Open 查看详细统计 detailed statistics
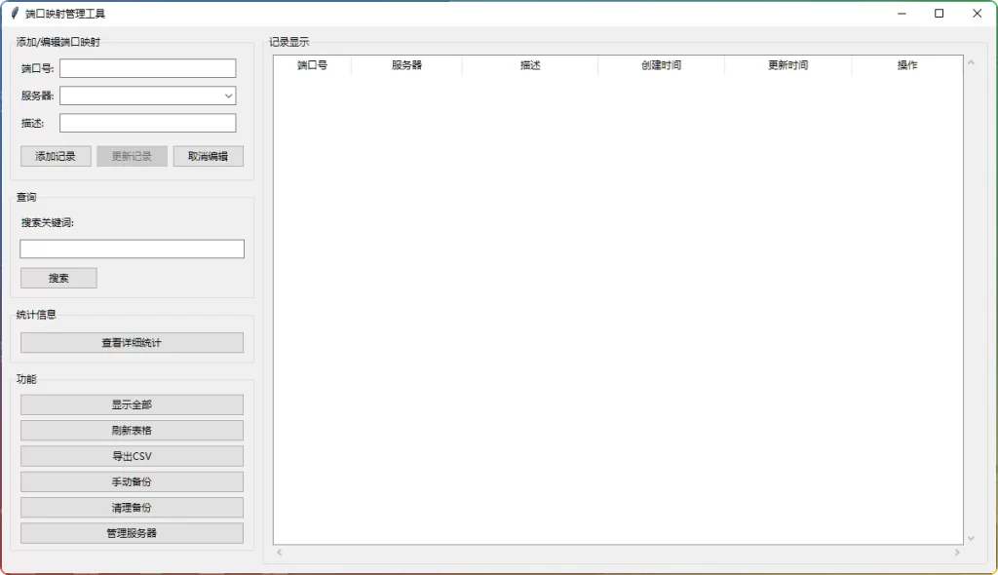The image size is (998, 575). (132, 342)
